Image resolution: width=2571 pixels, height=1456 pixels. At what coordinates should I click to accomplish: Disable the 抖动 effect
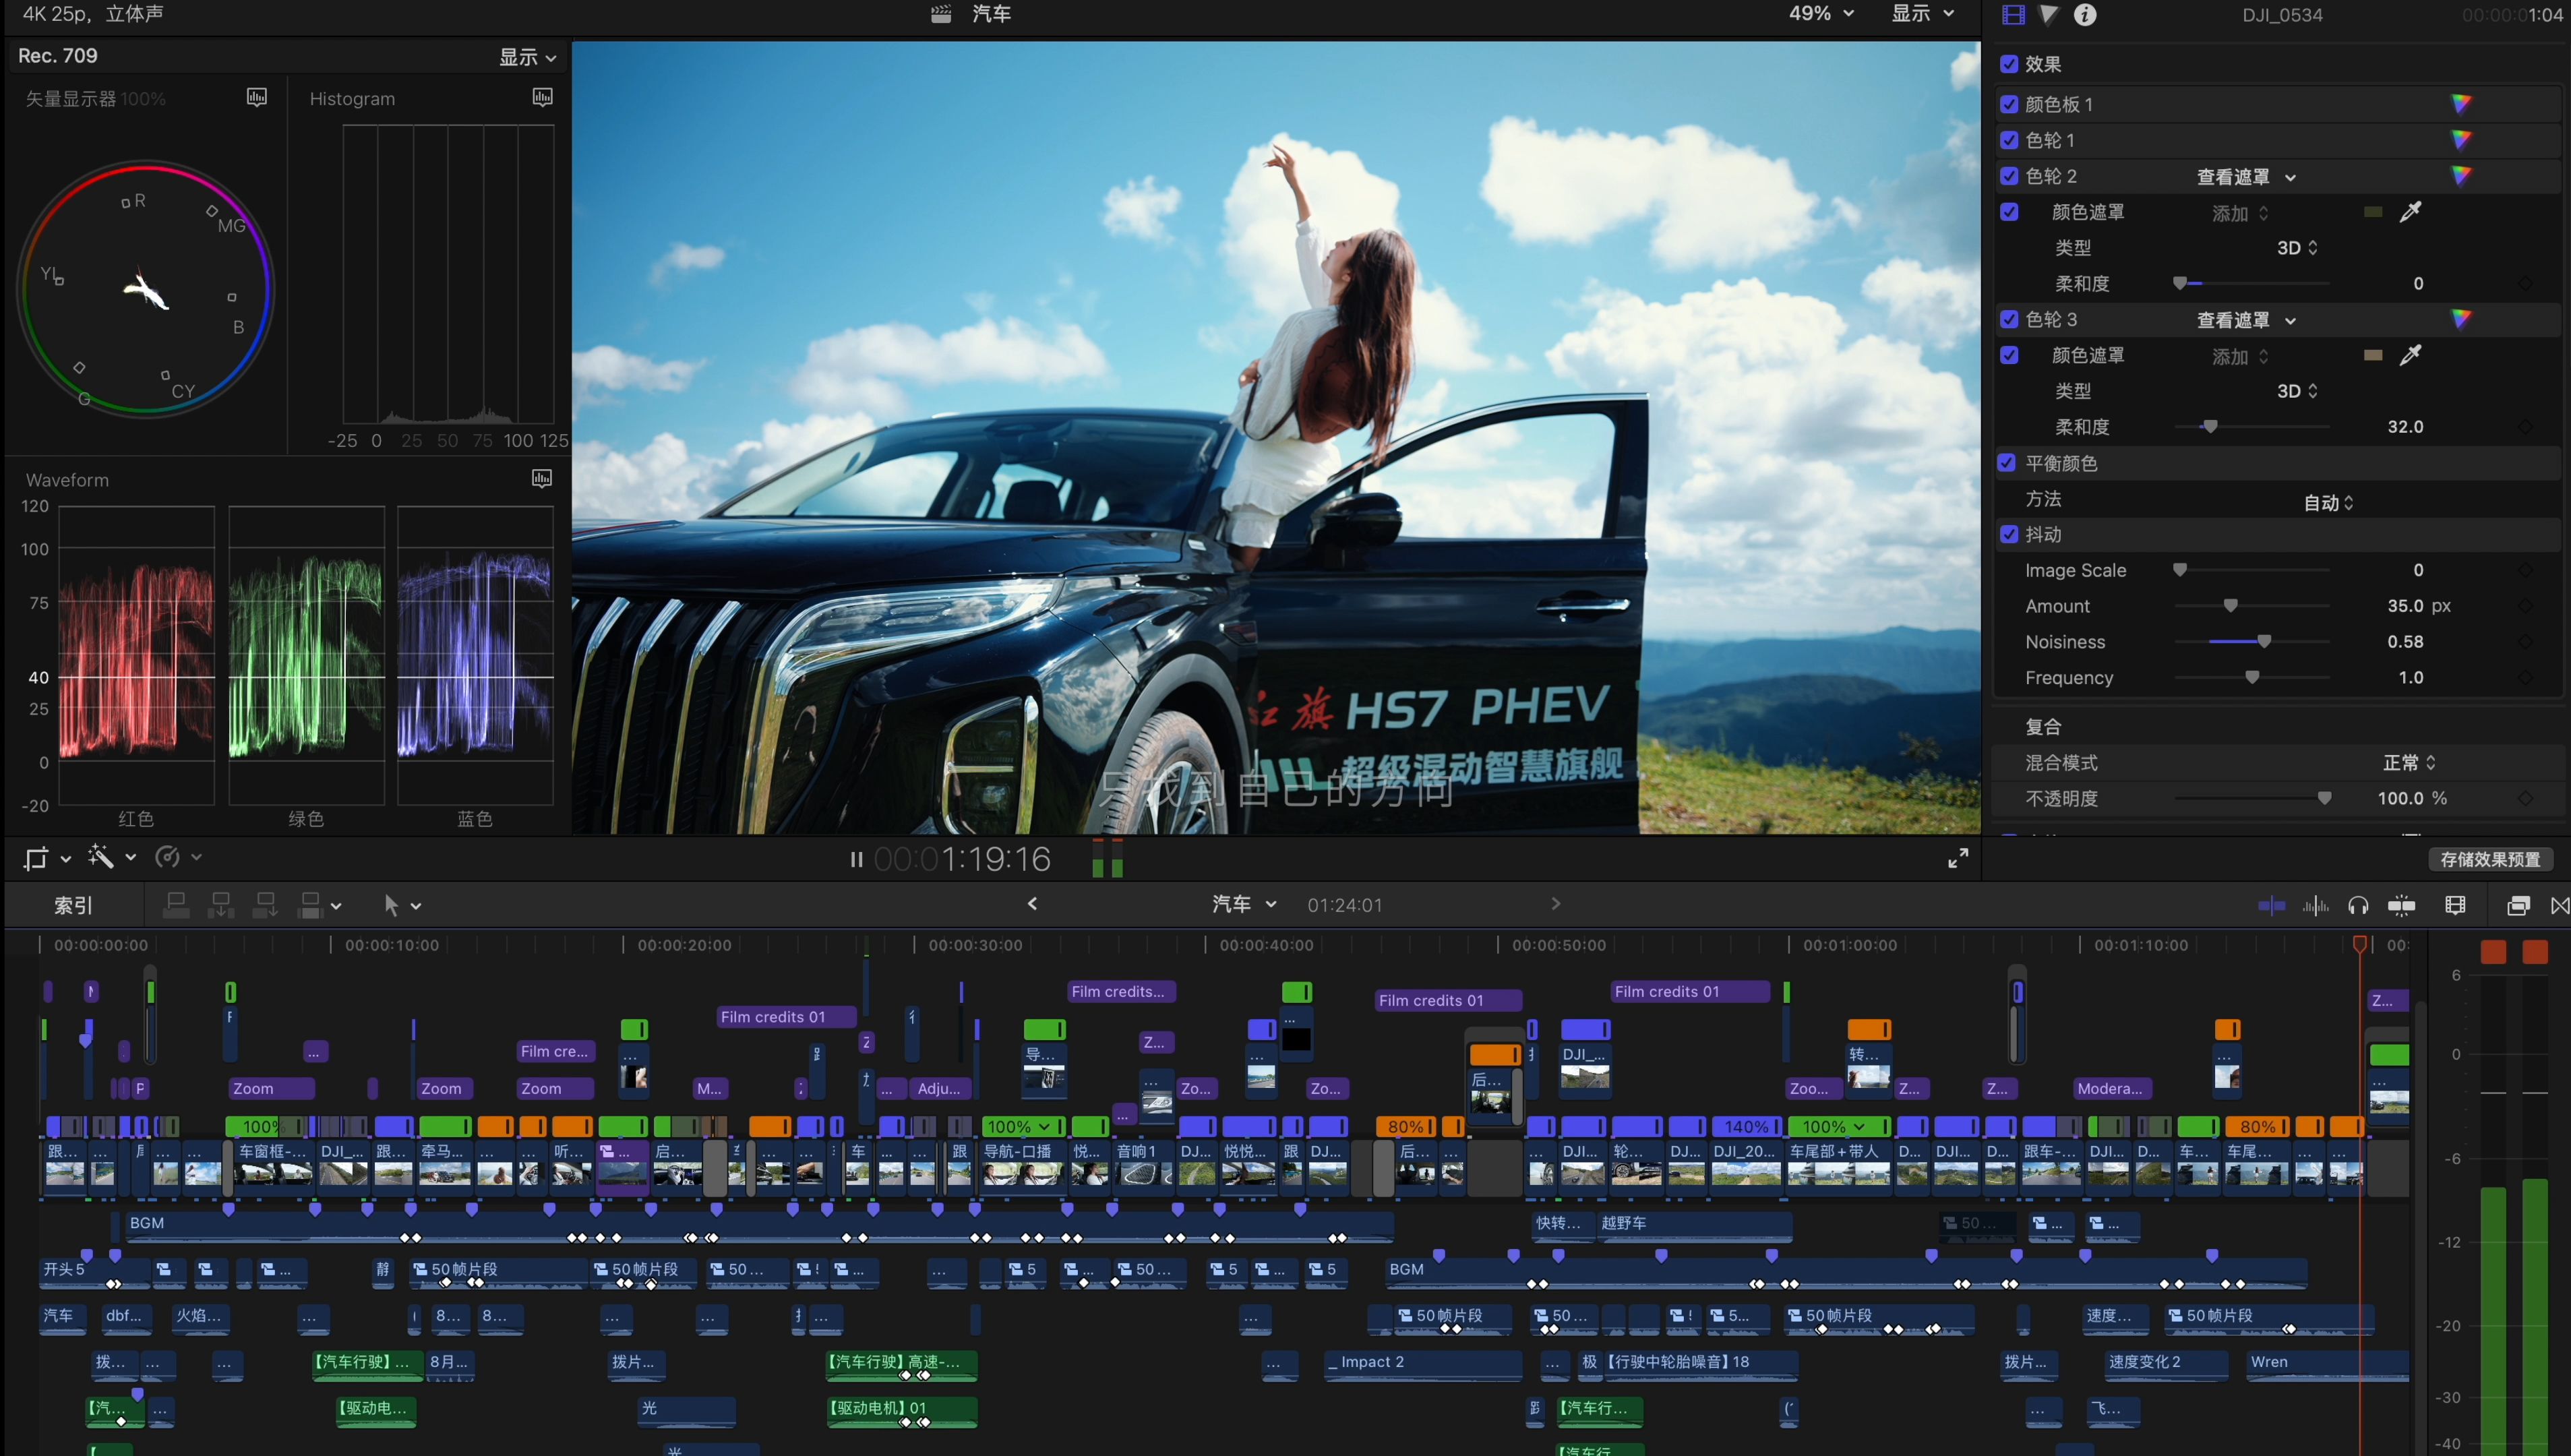point(2009,534)
